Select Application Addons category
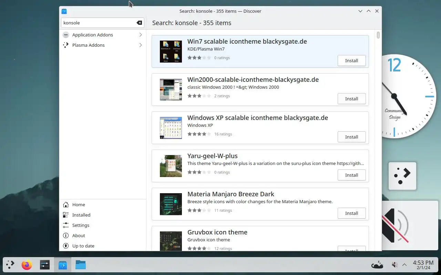The width and height of the screenshot is (441, 275). click(x=103, y=35)
